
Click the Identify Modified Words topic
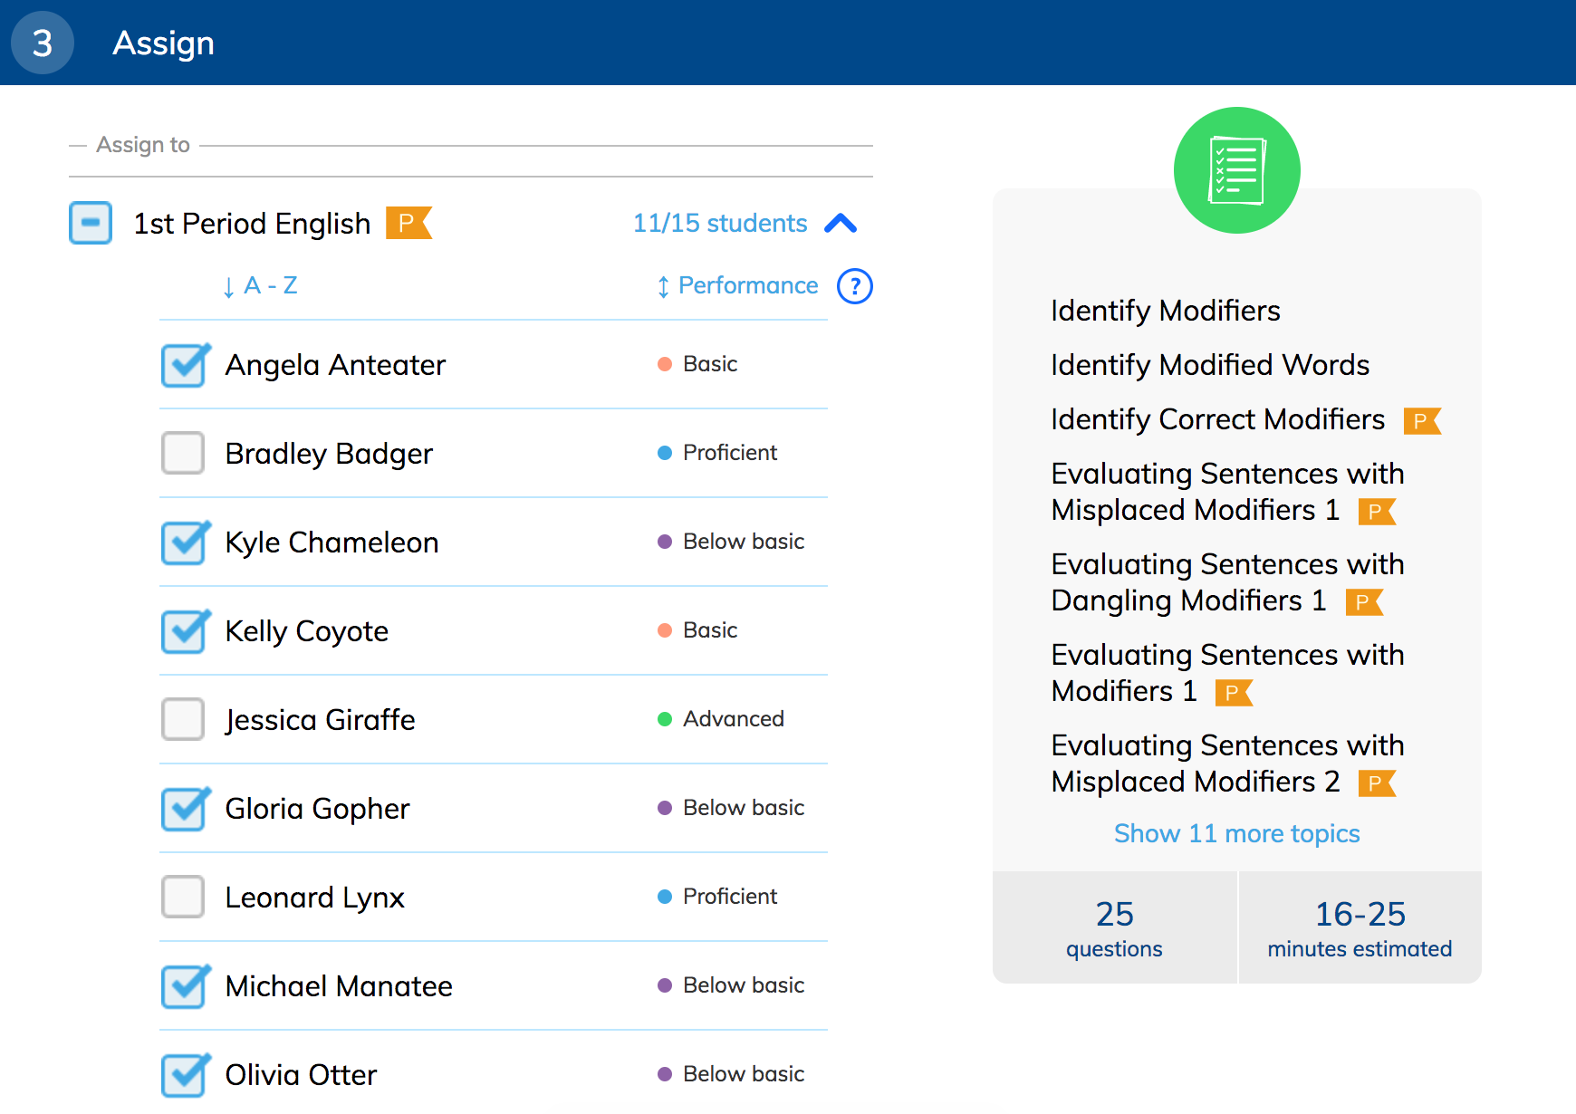(1210, 365)
